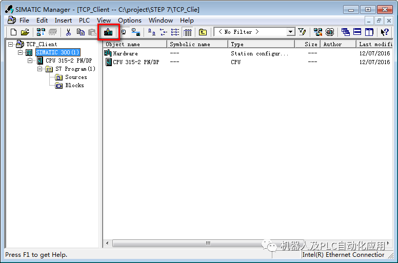Select TCP_Client project in the tree
The height and width of the screenshot is (263, 398).
(42, 44)
